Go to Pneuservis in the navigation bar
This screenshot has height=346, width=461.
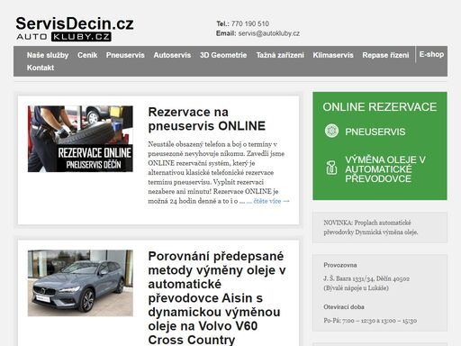125,55
